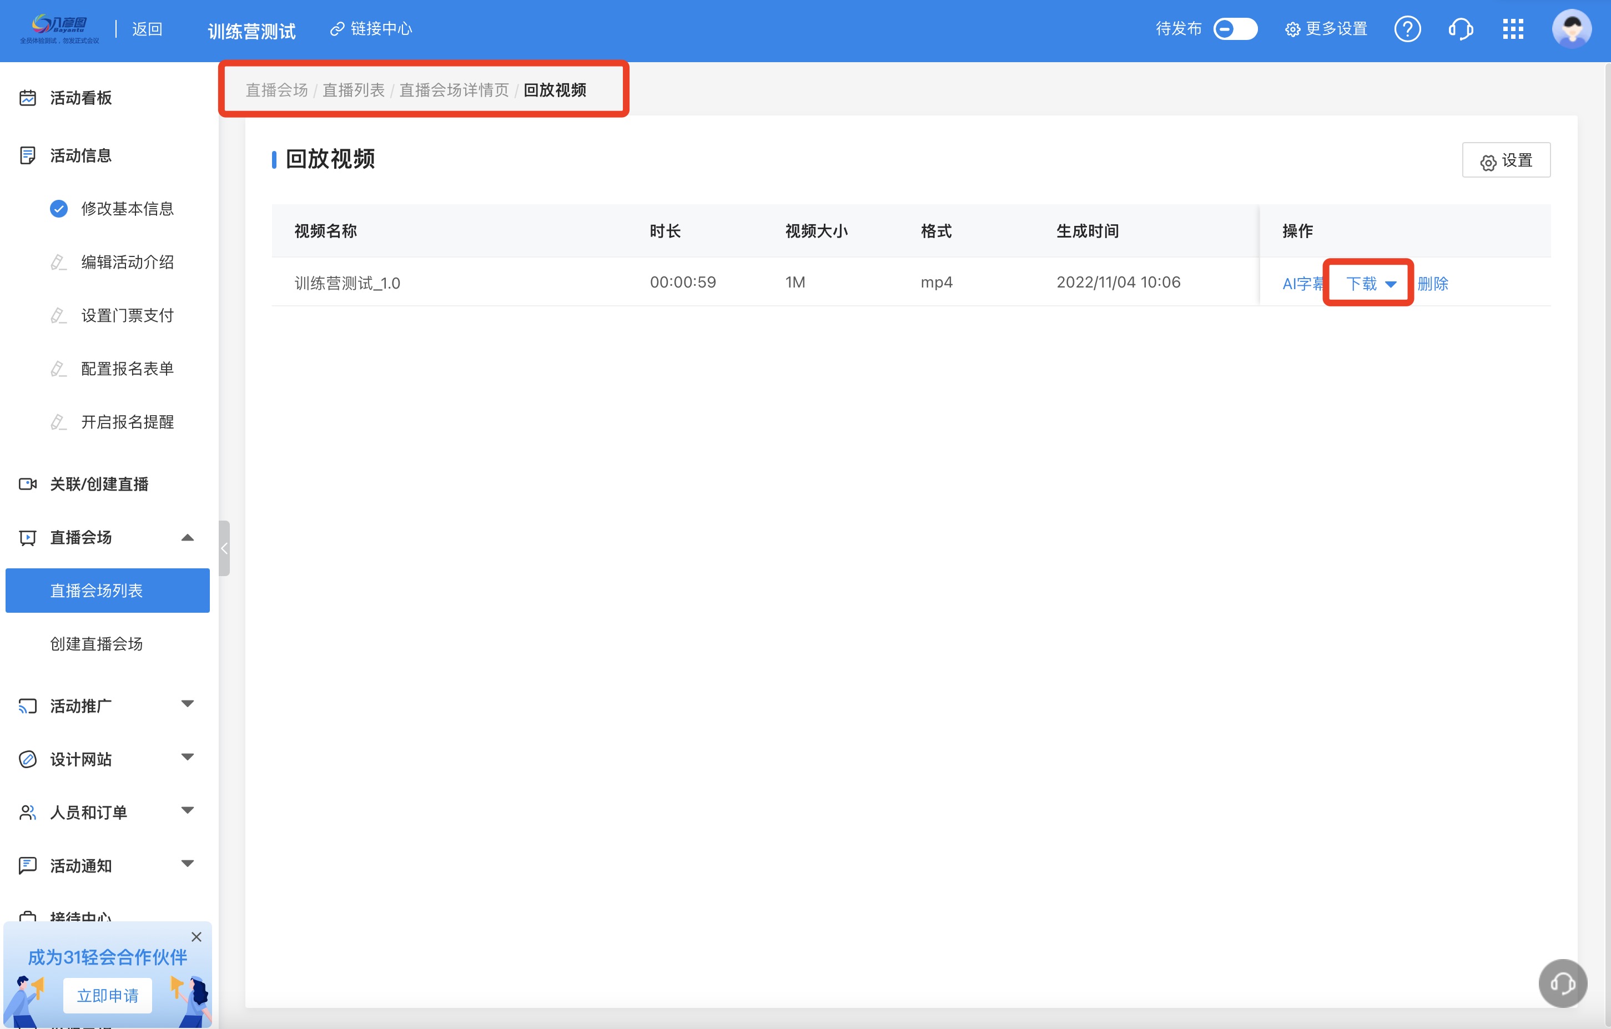Click the floating support headset button

(1562, 983)
